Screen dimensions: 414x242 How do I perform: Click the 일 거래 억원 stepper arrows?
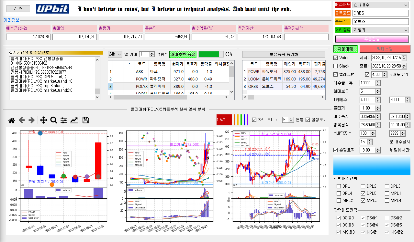[x=152, y=54]
